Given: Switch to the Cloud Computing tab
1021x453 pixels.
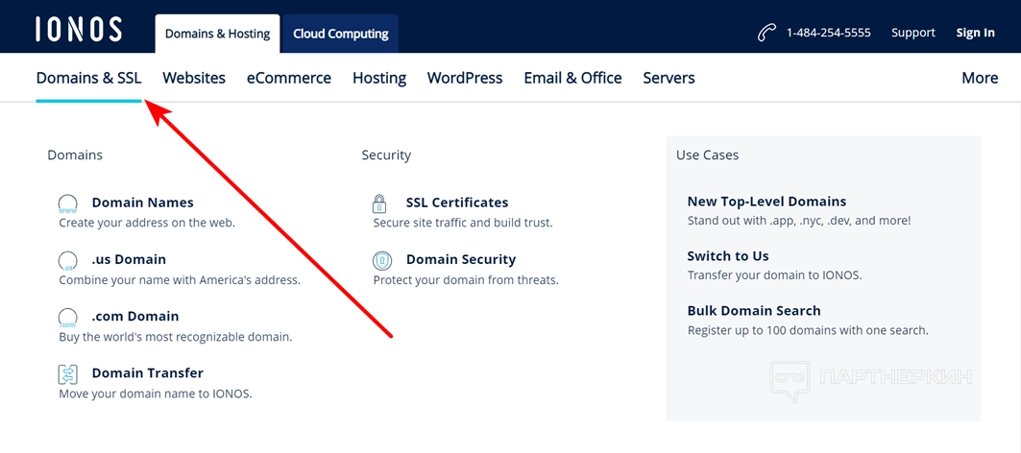Looking at the screenshot, I should [x=340, y=34].
